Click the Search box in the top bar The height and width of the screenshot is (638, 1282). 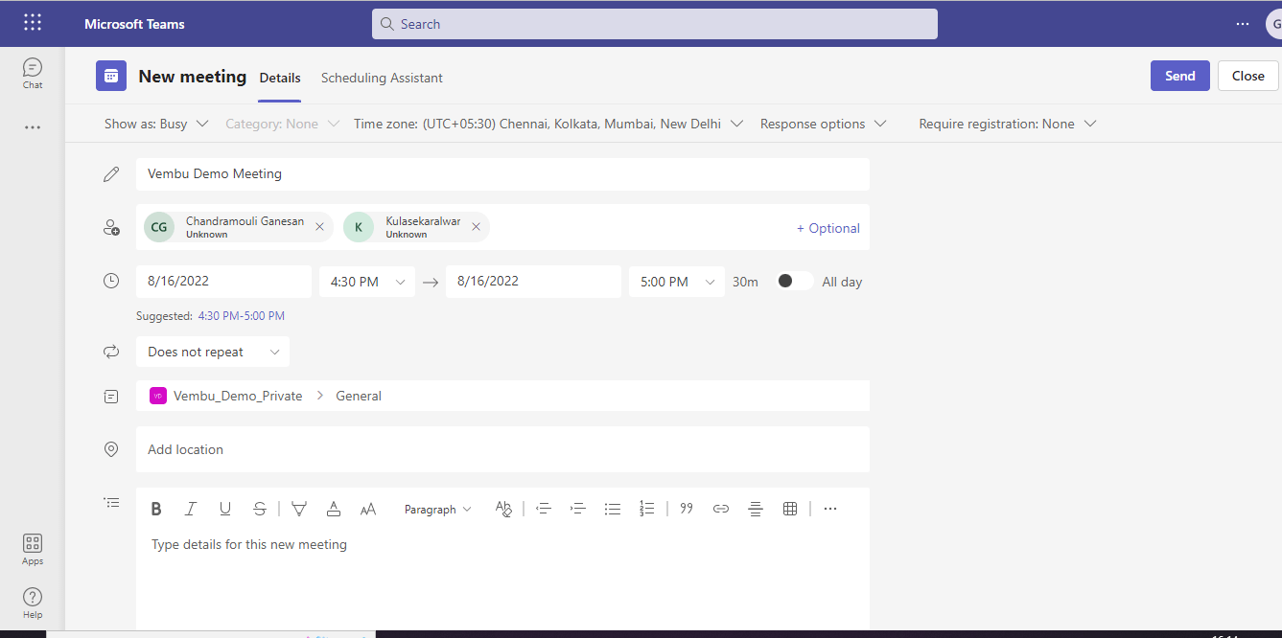pos(655,24)
